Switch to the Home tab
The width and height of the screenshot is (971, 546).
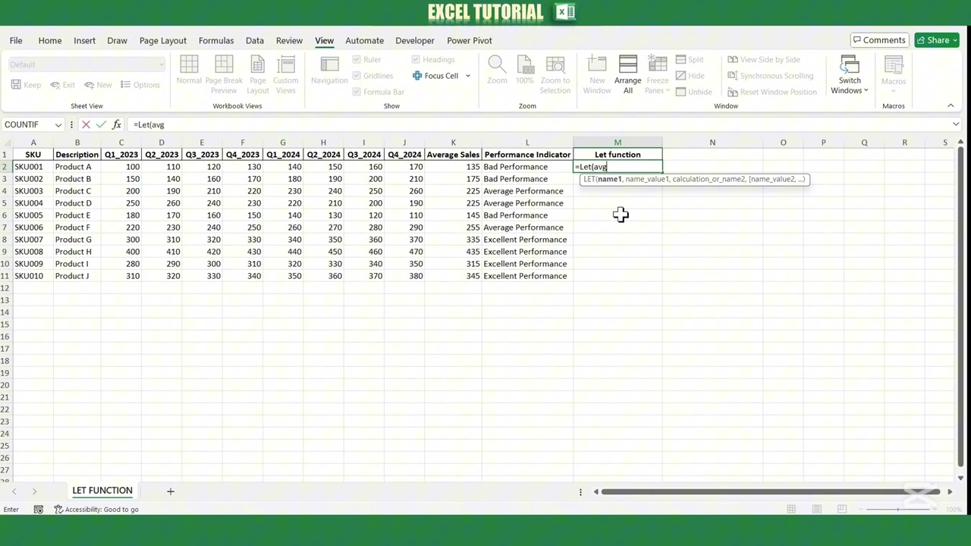(x=50, y=40)
